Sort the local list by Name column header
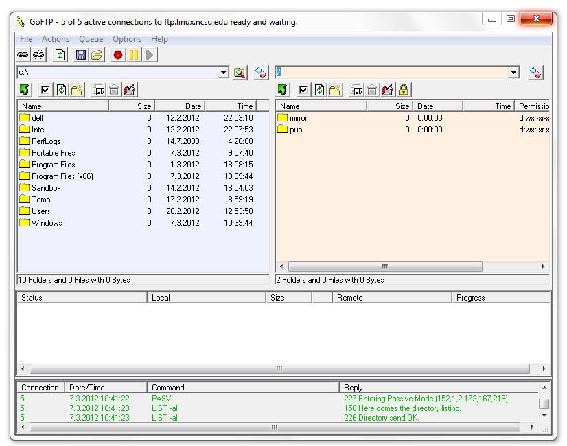Image resolution: width=567 pixels, height=446 pixels. point(63,106)
